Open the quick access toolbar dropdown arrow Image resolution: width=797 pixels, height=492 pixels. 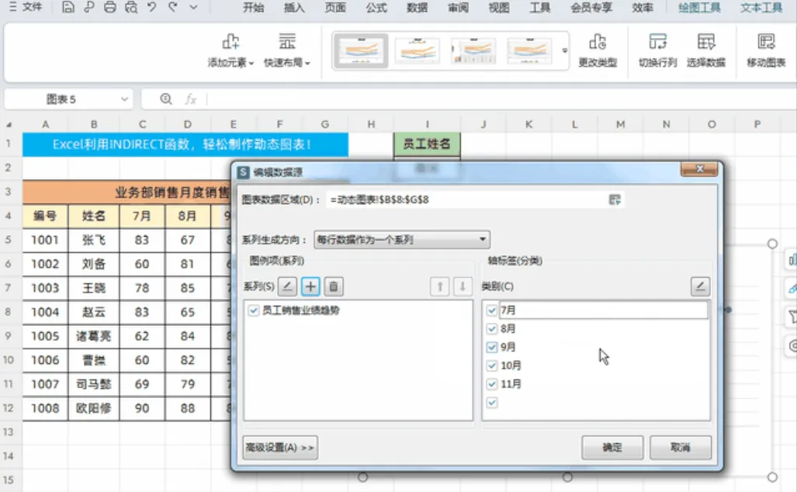193,7
